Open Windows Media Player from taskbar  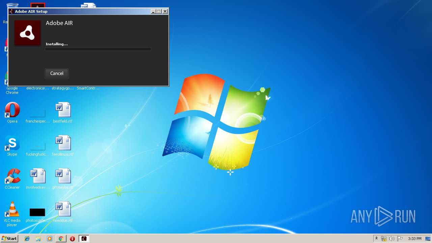click(x=50, y=239)
